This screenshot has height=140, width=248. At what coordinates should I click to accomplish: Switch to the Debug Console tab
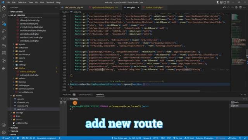[x=86, y=94]
